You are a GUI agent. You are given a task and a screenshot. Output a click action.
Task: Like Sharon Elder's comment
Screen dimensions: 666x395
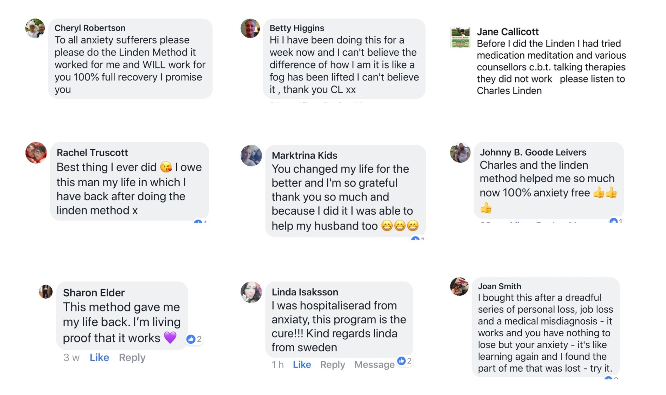[x=99, y=358]
